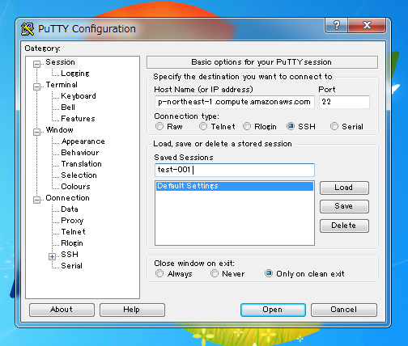Click the question mark help button
Screen dimensions: 408x346
(x=337, y=25)
